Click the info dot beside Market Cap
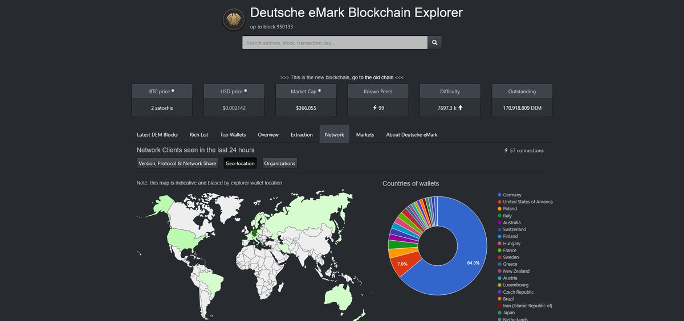Viewport: 684px width, 321px height. coord(319,90)
